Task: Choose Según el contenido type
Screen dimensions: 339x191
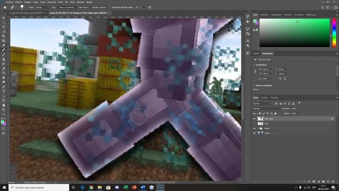Action: [x=67, y=7]
